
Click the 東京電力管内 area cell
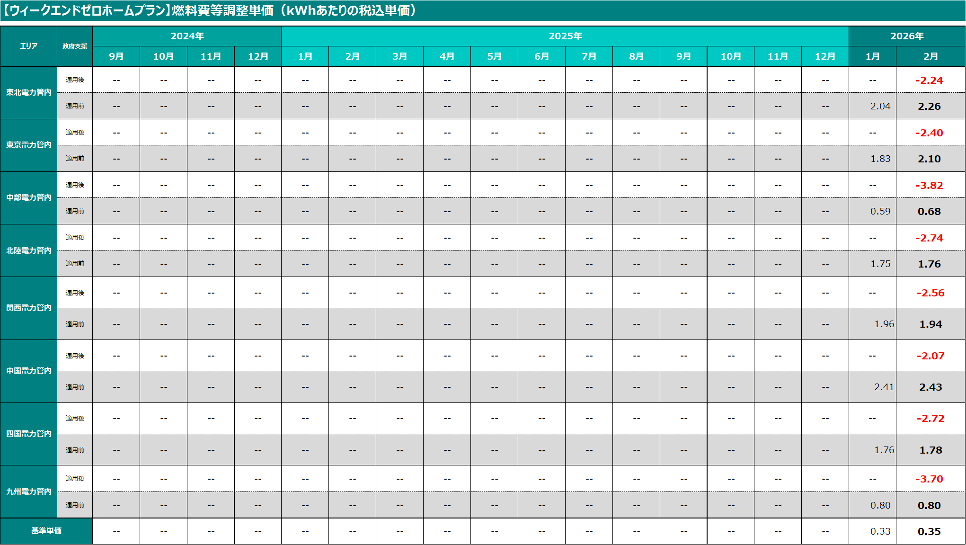coord(28,145)
